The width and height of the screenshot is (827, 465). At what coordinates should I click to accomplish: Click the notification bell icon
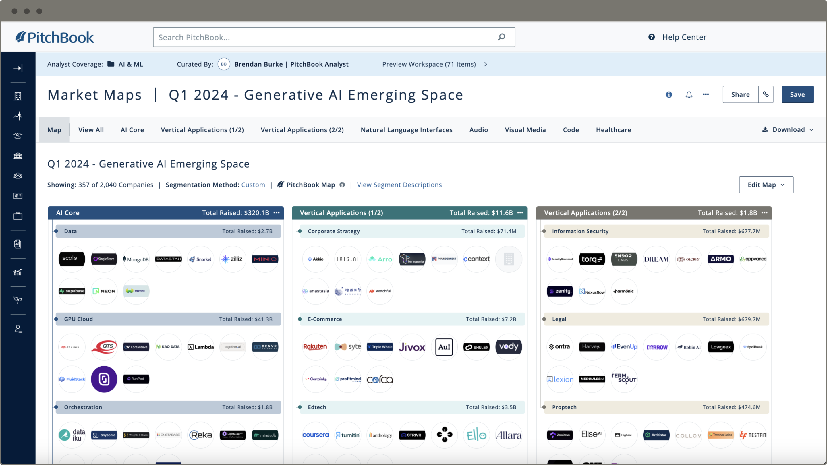689,95
